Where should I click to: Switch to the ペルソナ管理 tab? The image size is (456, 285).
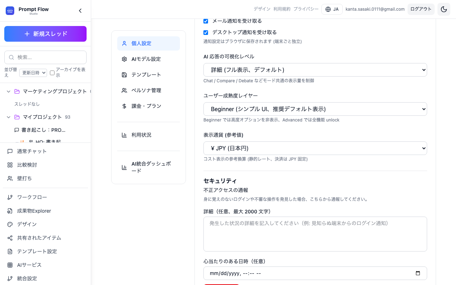pyautogui.click(x=149, y=90)
